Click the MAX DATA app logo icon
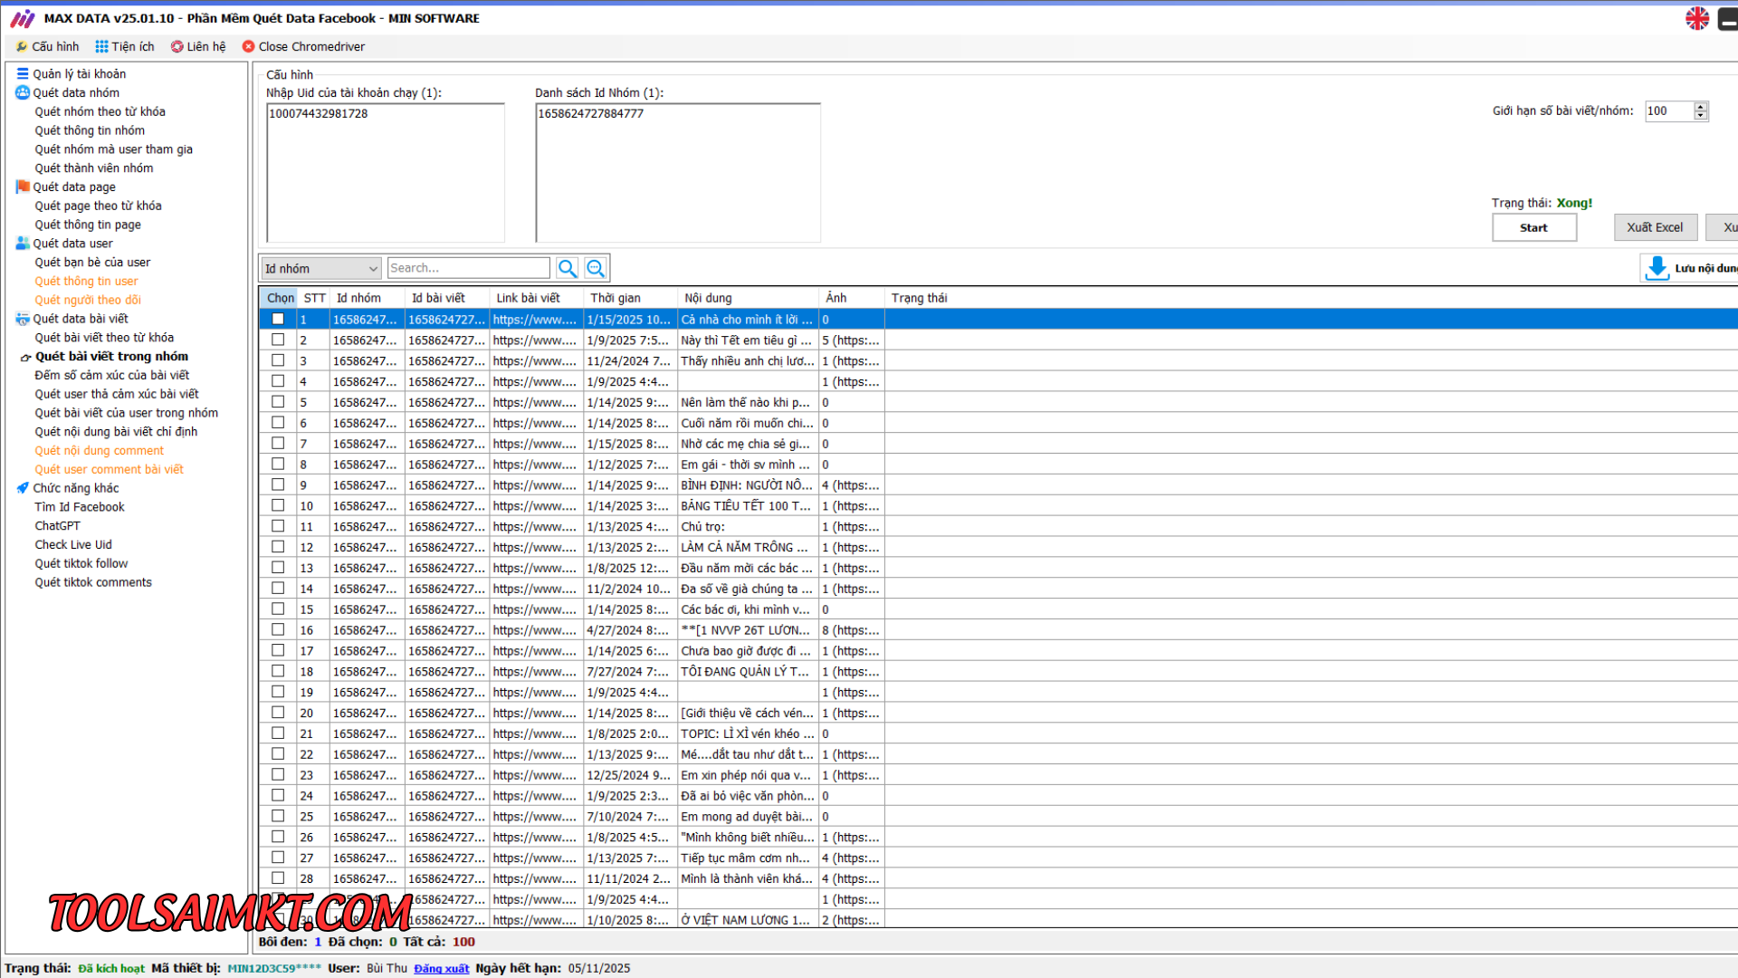This screenshot has width=1738, height=978. 22,18
